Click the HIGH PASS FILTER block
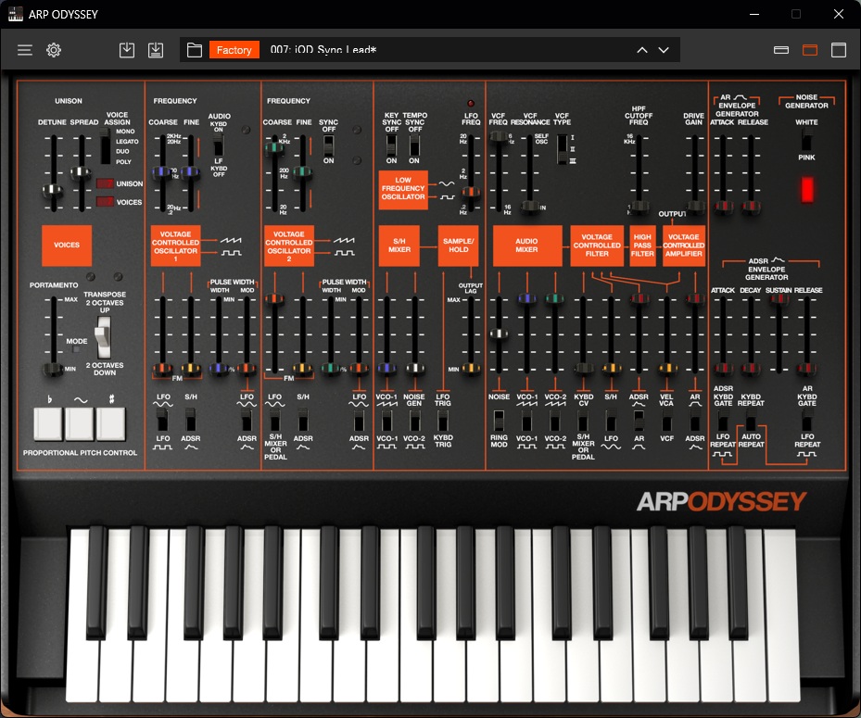This screenshot has height=718, width=861. [x=642, y=246]
